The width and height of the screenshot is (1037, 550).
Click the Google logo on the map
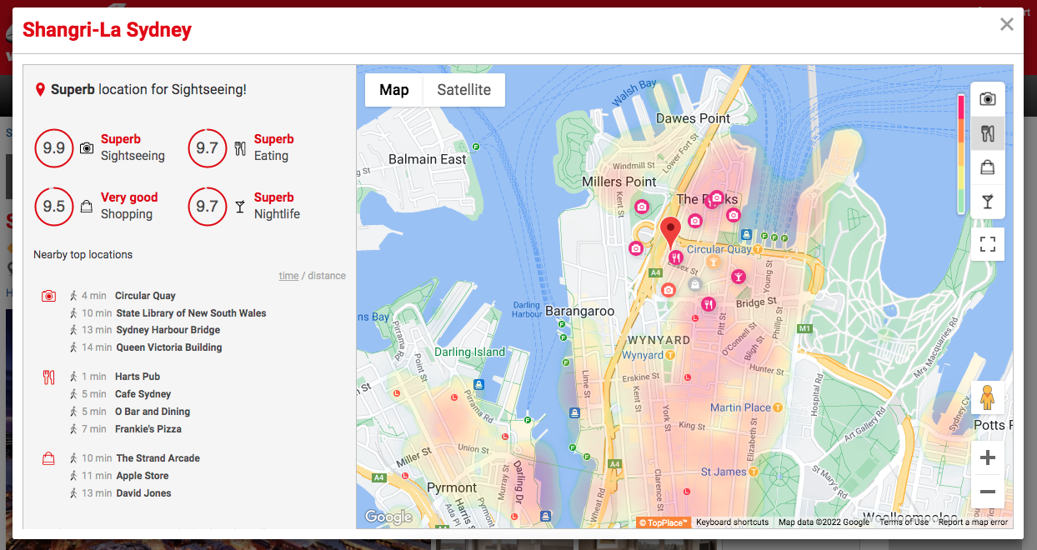388,517
